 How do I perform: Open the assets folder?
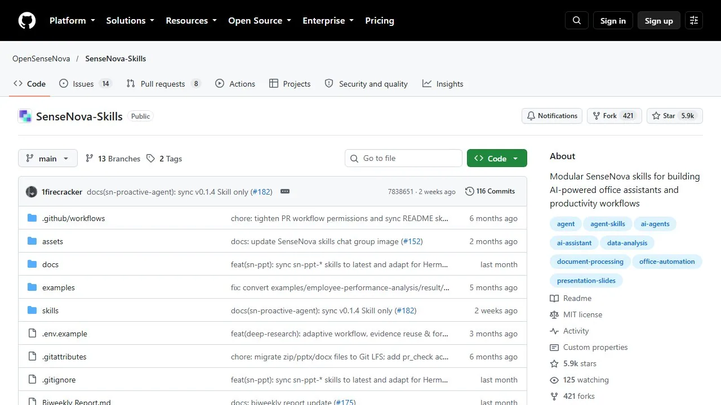coord(52,241)
